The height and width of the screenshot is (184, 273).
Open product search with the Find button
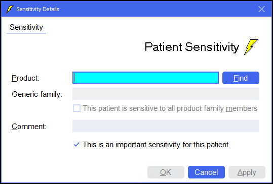[x=241, y=78]
